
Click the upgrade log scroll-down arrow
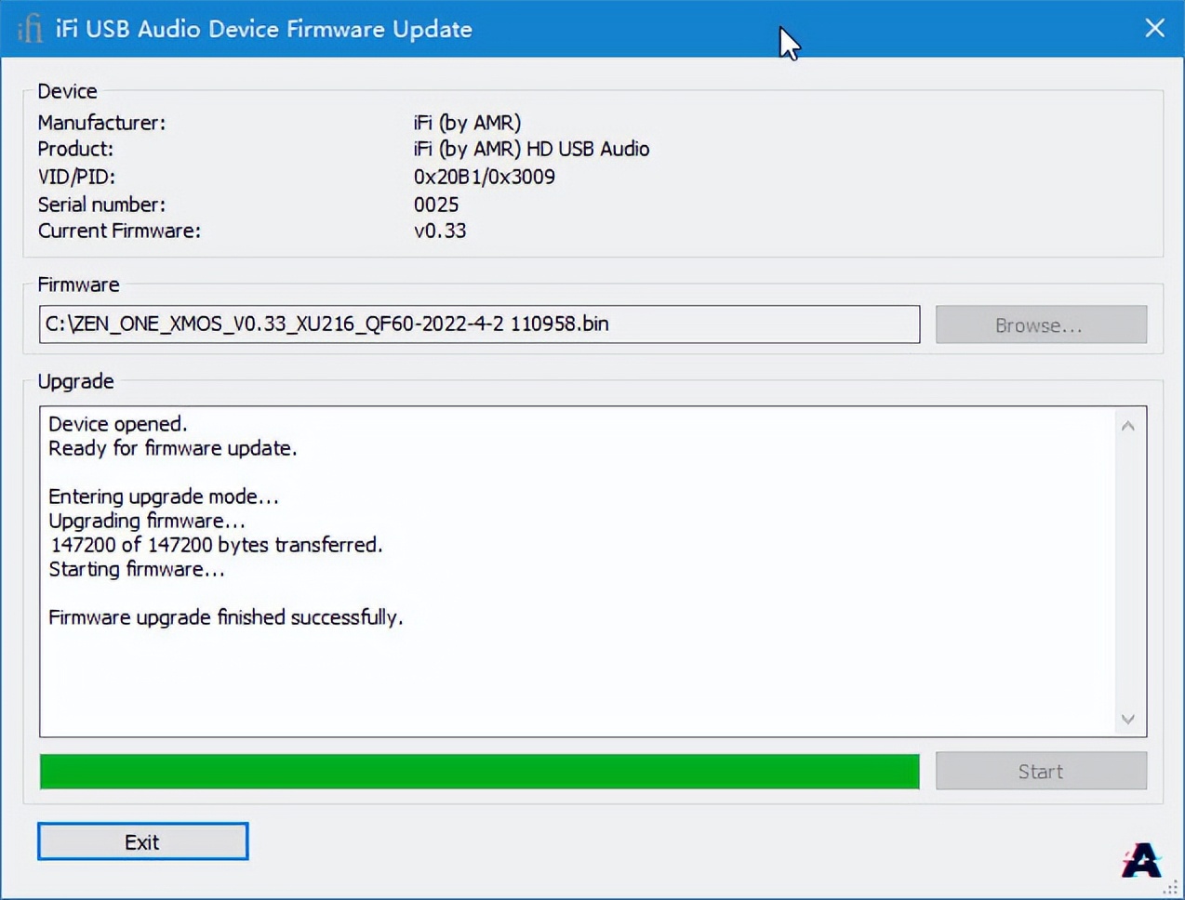[x=1128, y=719]
